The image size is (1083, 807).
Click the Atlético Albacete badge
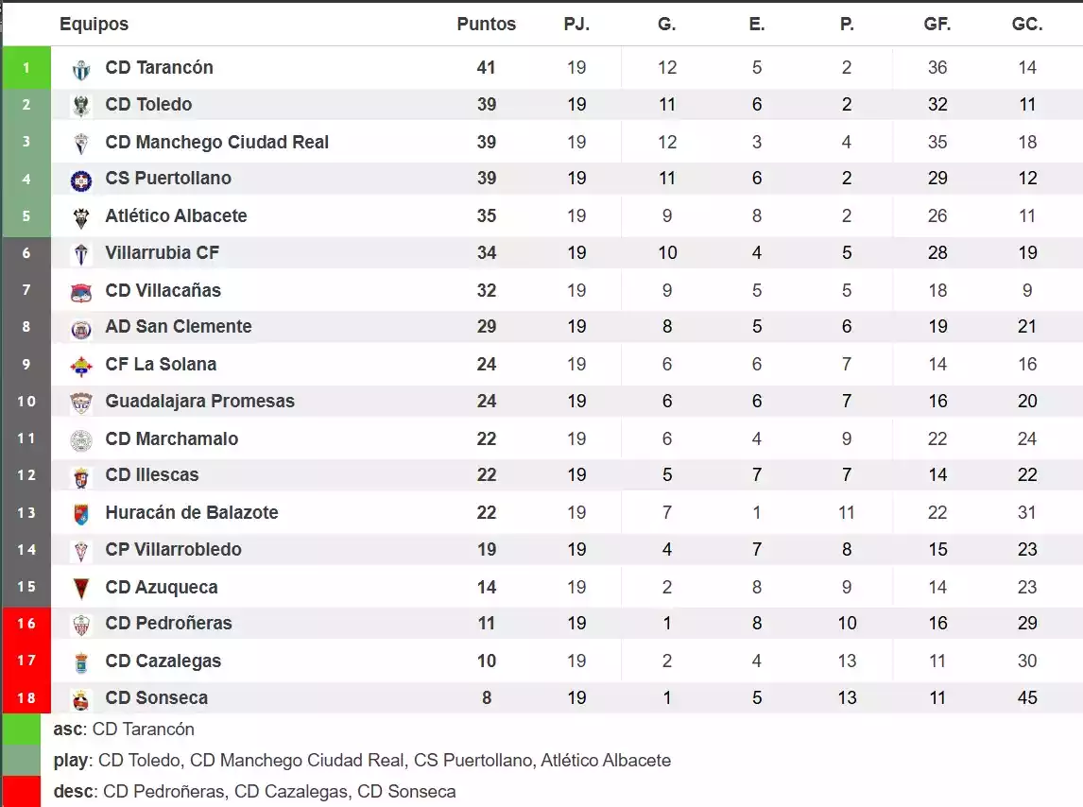point(81,217)
